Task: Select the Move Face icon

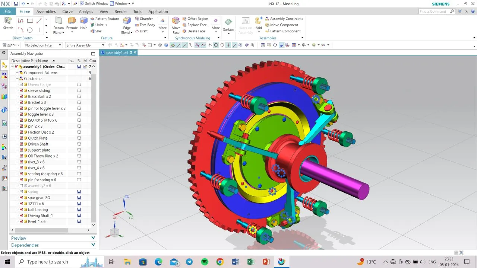Action: coord(176,20)
